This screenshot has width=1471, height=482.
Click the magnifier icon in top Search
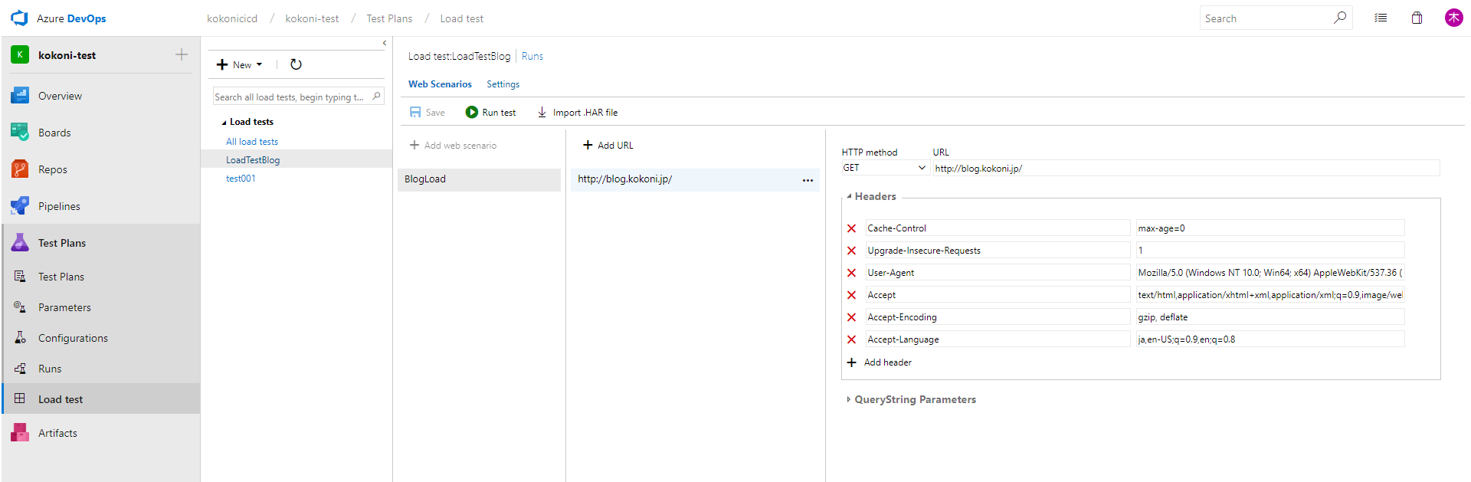[x=1340, y=18]
